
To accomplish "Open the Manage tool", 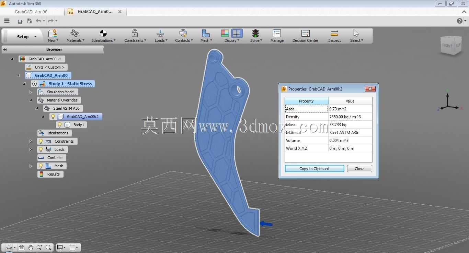I will tap(277, 36).
